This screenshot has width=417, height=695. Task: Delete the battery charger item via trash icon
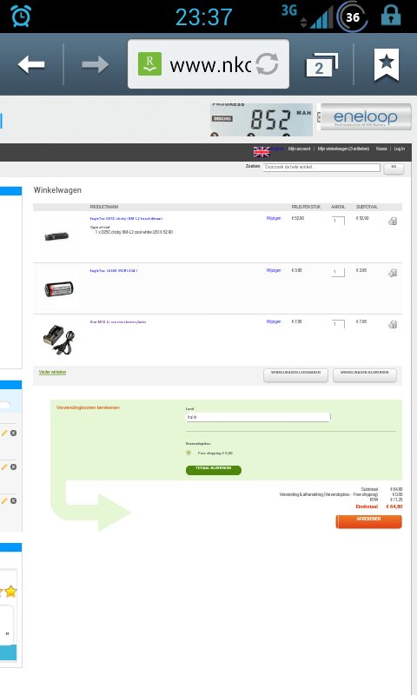tap(393, 324)
